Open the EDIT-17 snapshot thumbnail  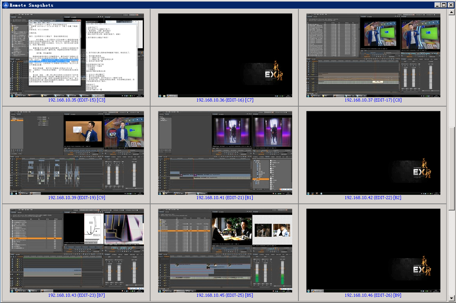[x=373, y=55]
